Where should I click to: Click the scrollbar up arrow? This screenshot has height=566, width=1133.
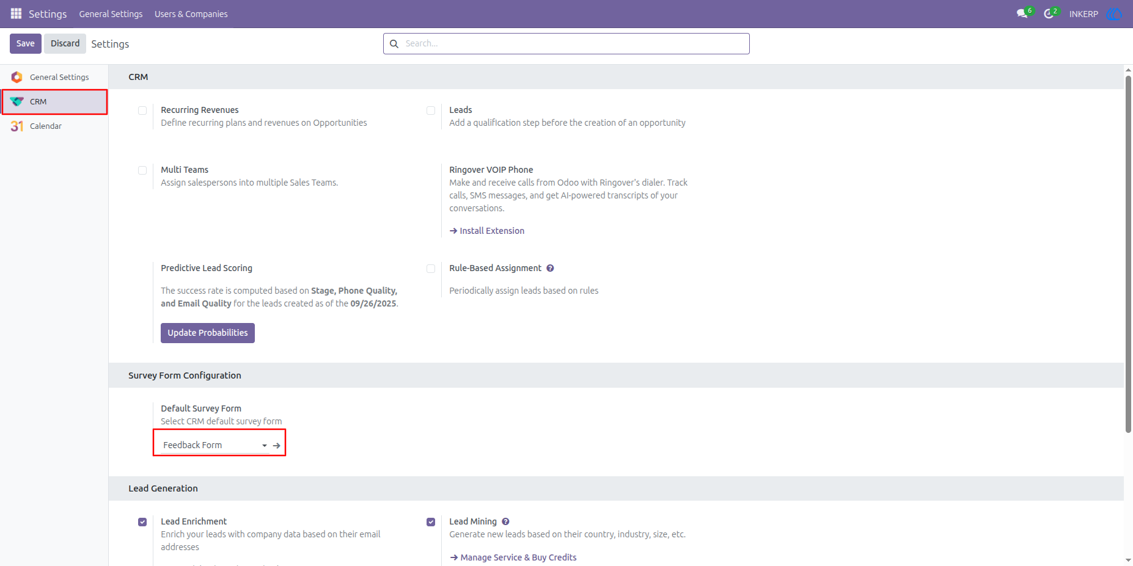click(1128, 70)
